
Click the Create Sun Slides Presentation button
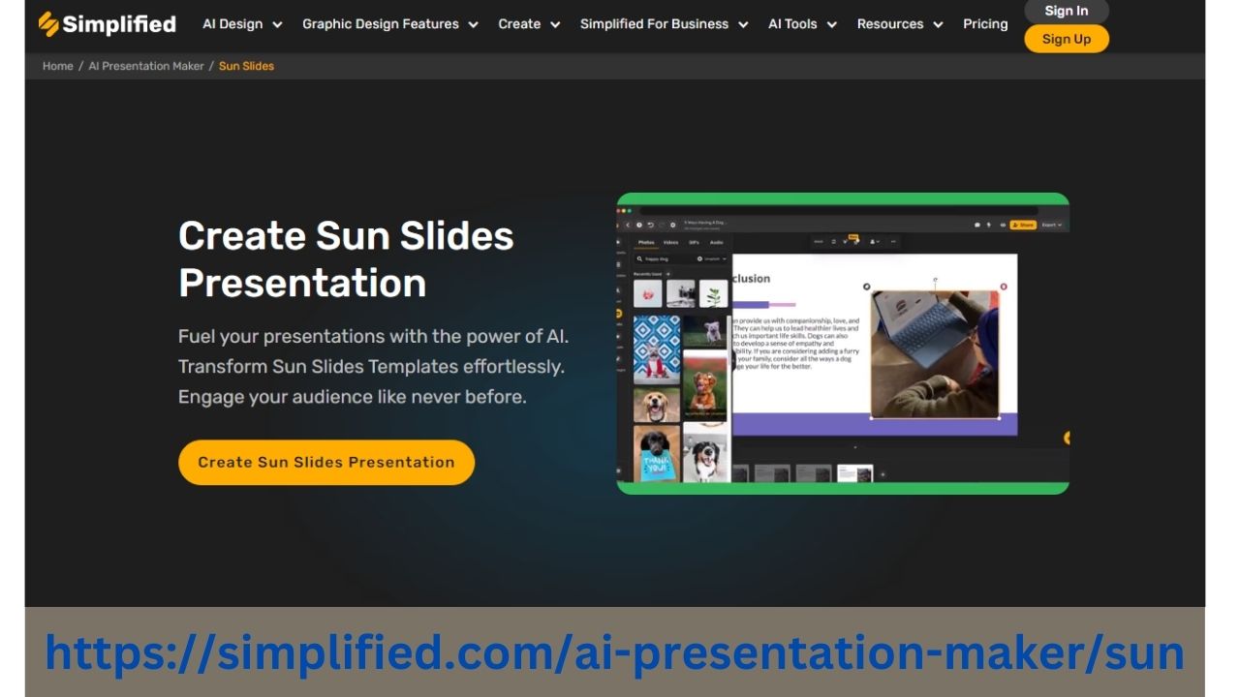pyautogui.click(x=325, y=462)
